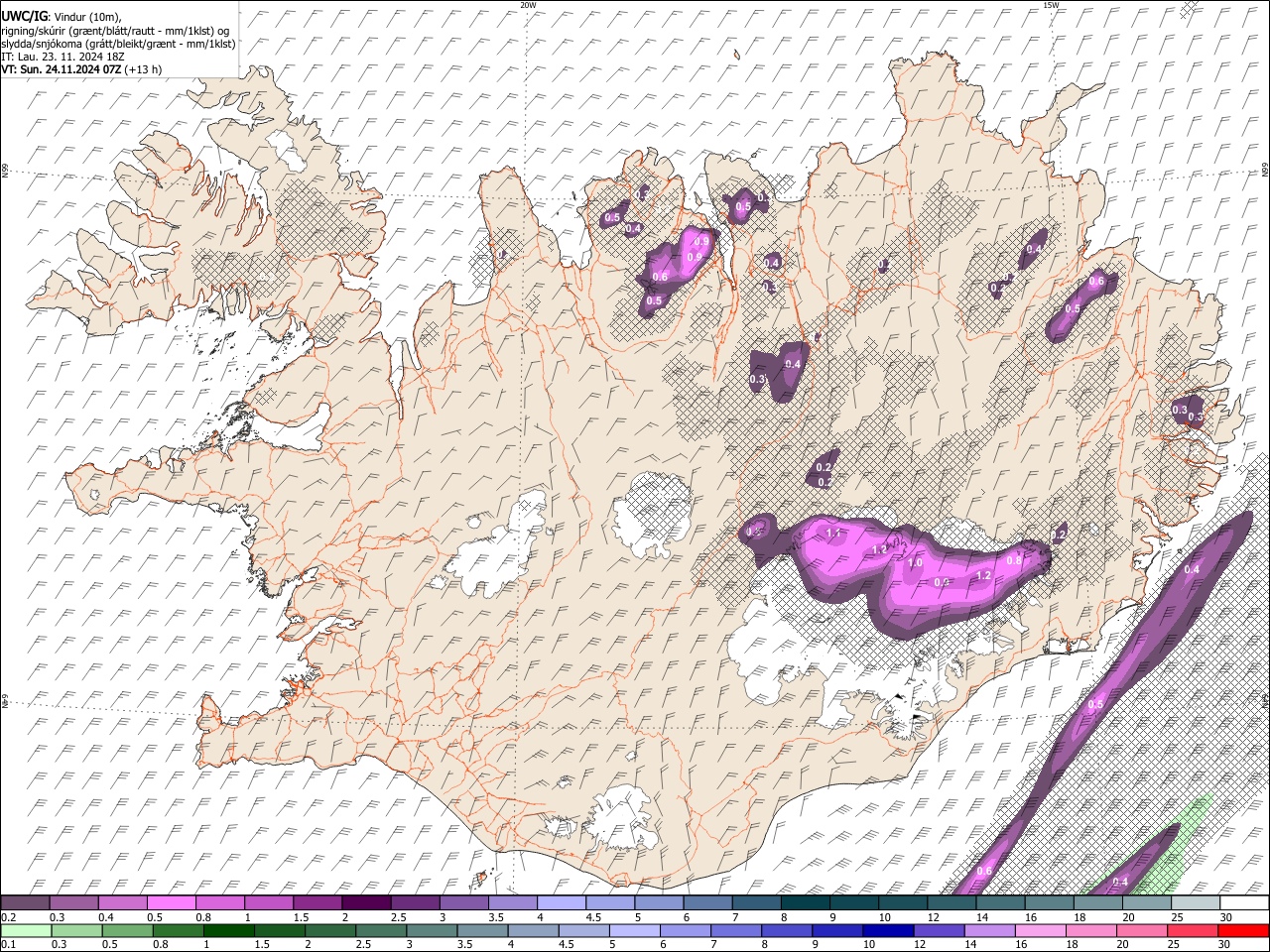The image size is (1270, 952).
Task: Click the '0.2' label under the upper legend row
Action: tap(7, 916)
